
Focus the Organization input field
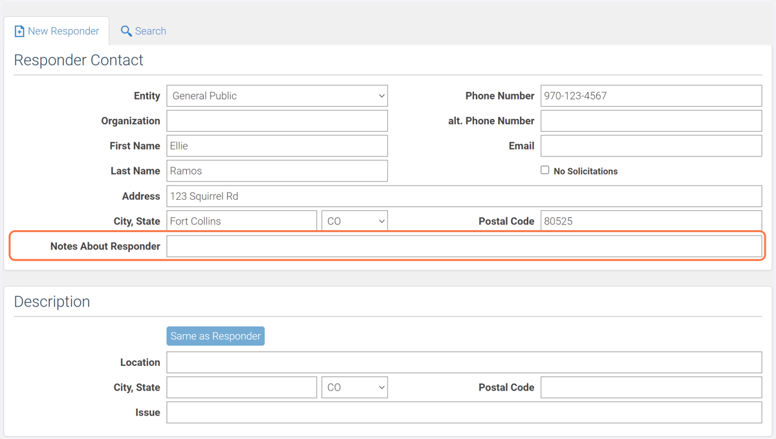277,121
